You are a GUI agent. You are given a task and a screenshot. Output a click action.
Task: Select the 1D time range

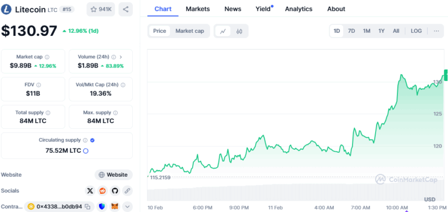[x=337, y=31]
